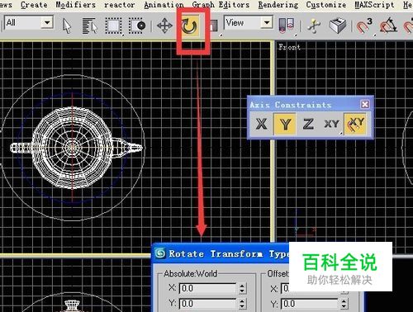Click the Absolute:World Y value field
Image resolution: width=413 pixels, height=312 pixels.
207,304
